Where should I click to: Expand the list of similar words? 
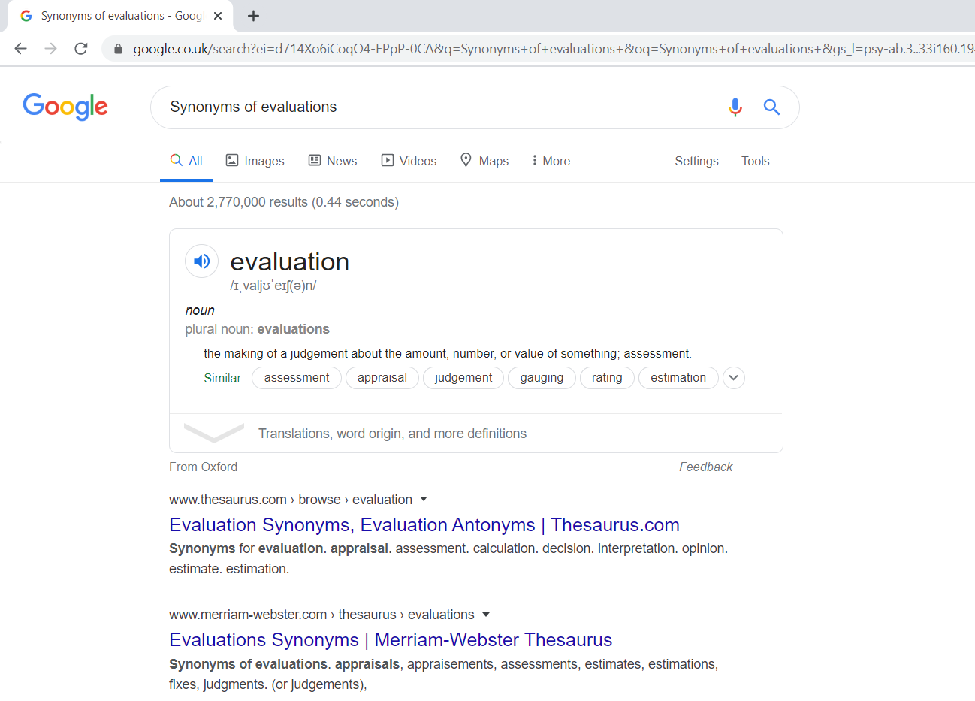[x=733, y=378]
